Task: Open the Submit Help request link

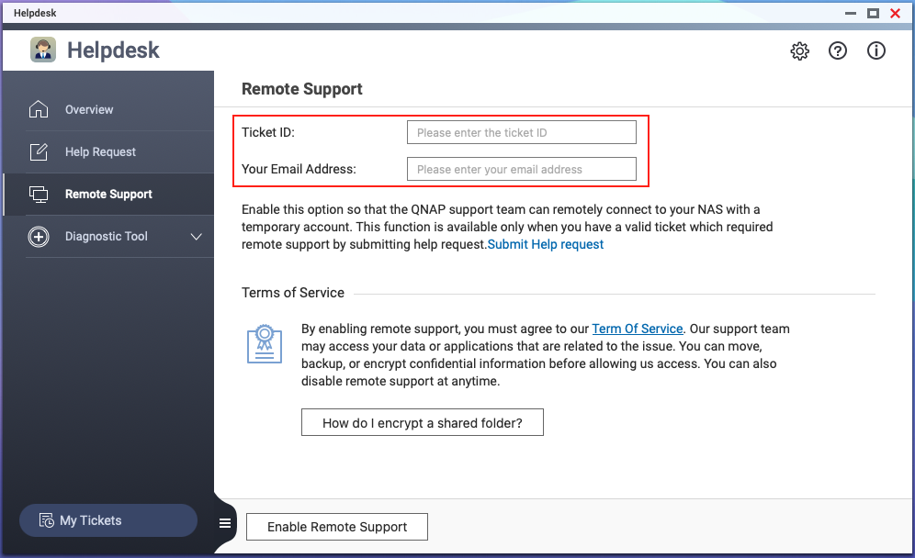Action: [546, 244]
